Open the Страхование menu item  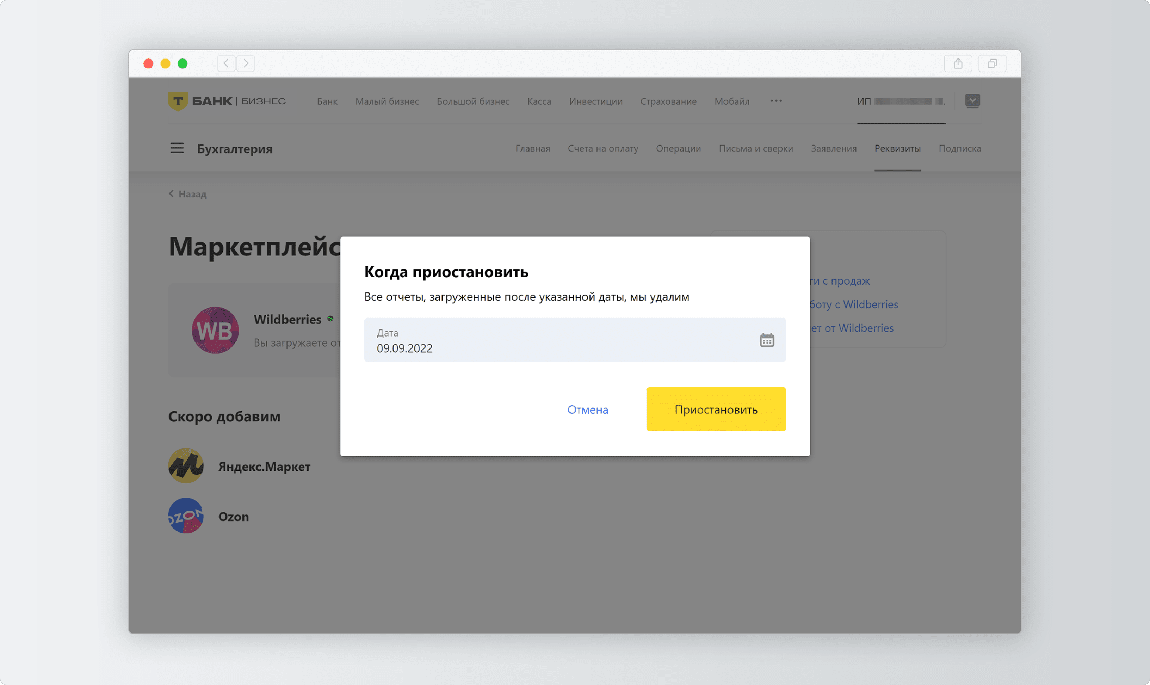coord(668,101)
